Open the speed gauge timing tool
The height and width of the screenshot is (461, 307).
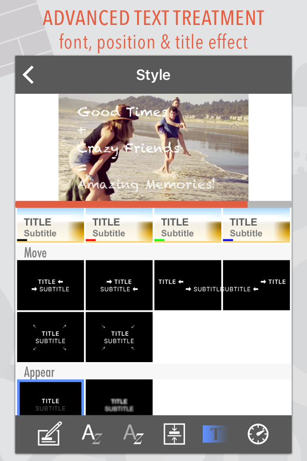click(258, 434)
